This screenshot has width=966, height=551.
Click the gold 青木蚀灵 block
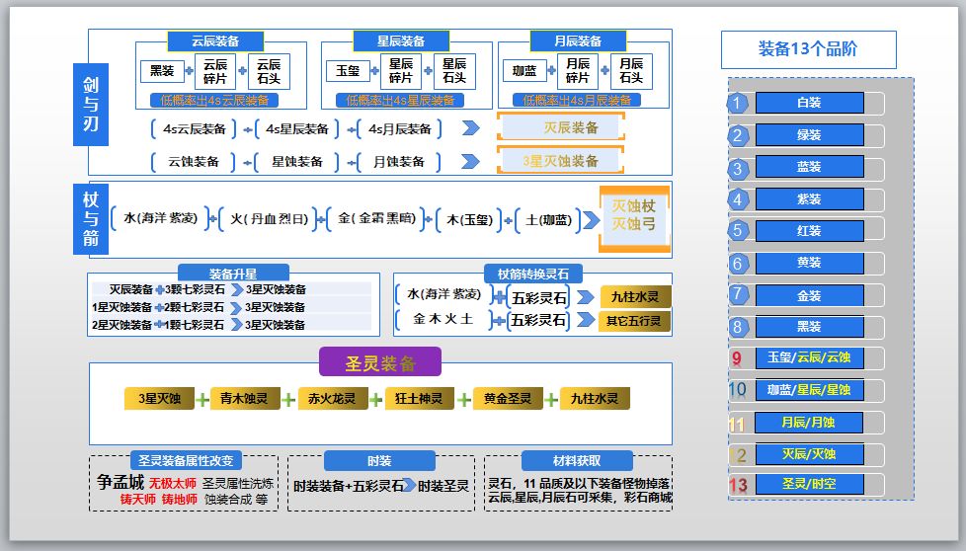(x=245, y=399)
